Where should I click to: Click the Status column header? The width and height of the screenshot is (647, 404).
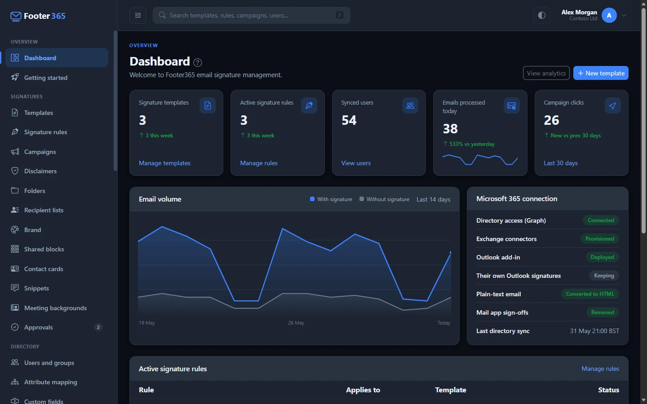[608, 390]
